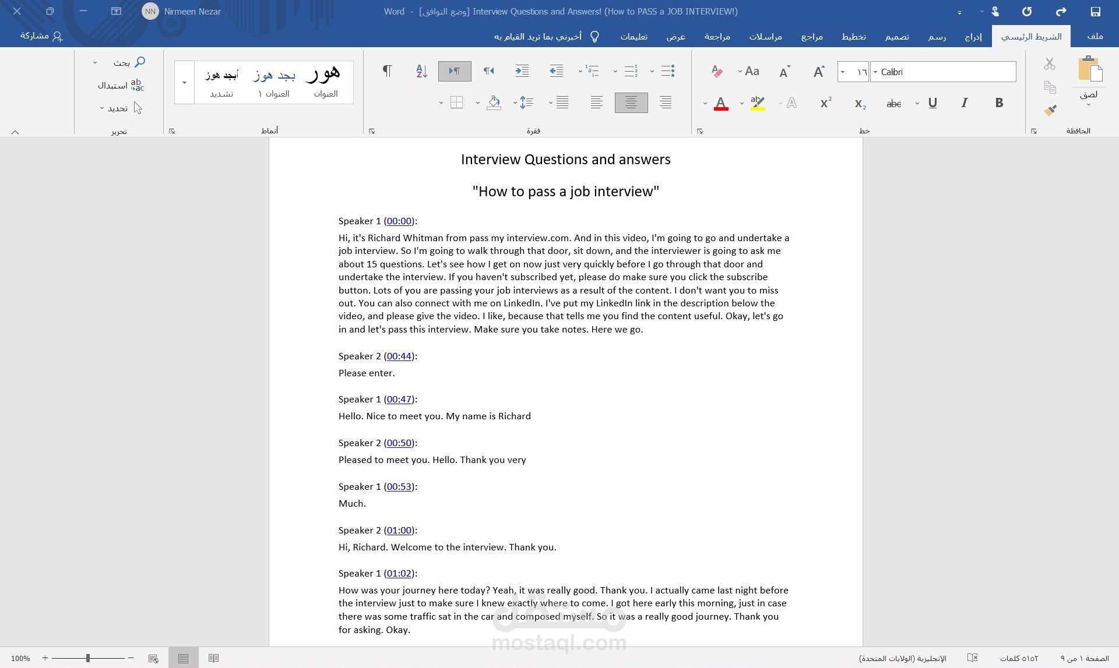The height and width of the screenshot is (668, 1119).
Task: Open the Font dialog launcher
Action: point(700,131)
